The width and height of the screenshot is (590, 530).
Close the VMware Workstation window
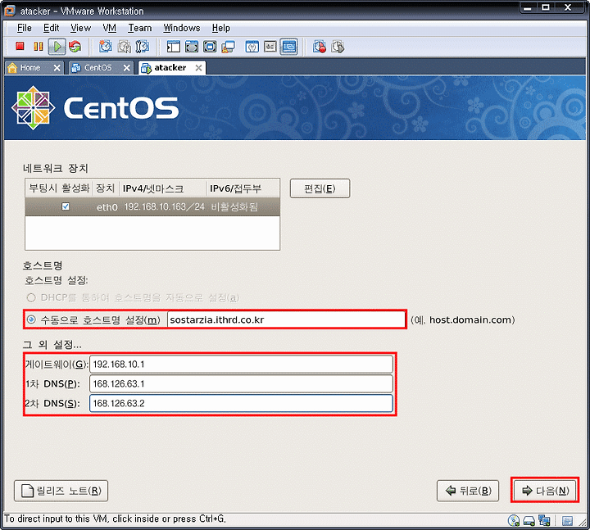click(x=569, y=8)
